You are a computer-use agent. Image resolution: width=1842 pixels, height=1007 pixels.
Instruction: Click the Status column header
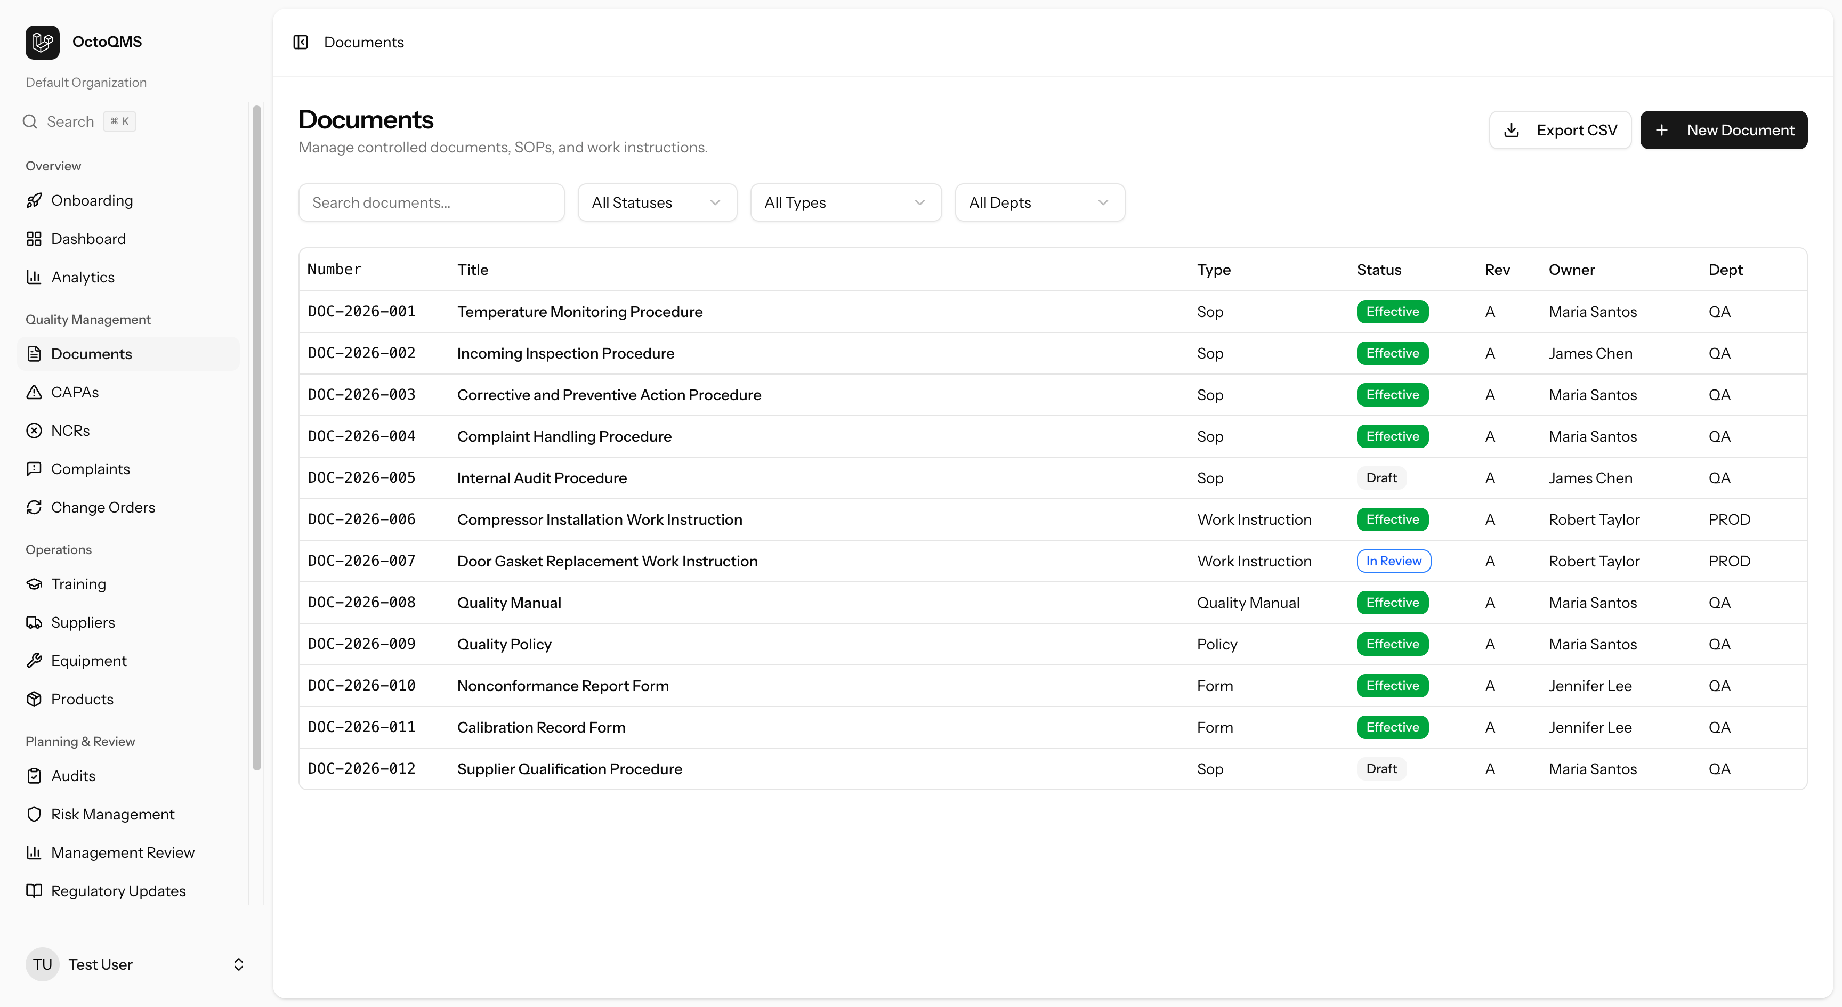point(1379,270)
